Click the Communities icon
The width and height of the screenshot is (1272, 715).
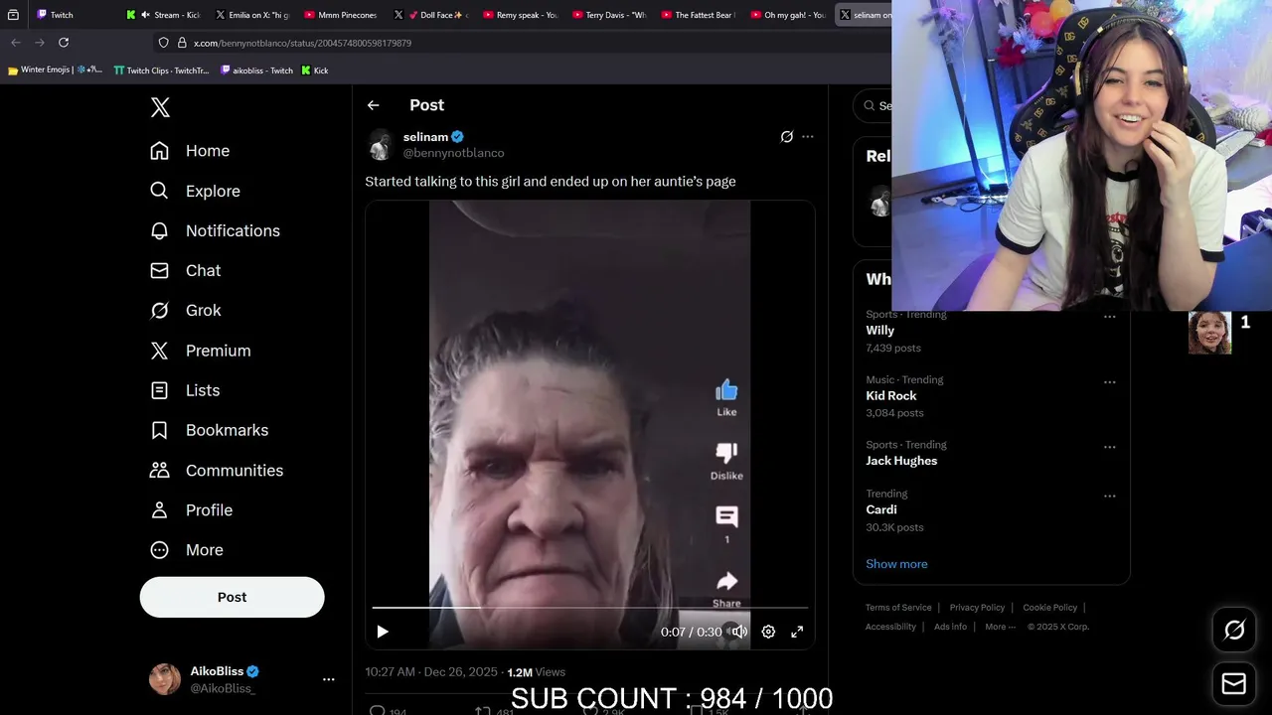pyautogui.click(x=159, y=470)
